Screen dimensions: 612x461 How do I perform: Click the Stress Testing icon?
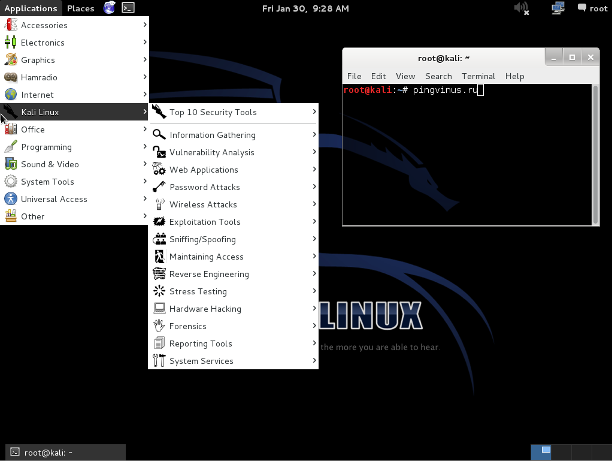click(x=159, y=291)
